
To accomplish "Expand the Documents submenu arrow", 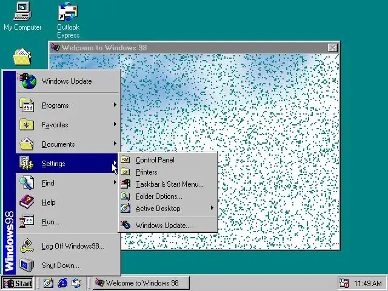I will pyautogui.click(x=115, y=144).
